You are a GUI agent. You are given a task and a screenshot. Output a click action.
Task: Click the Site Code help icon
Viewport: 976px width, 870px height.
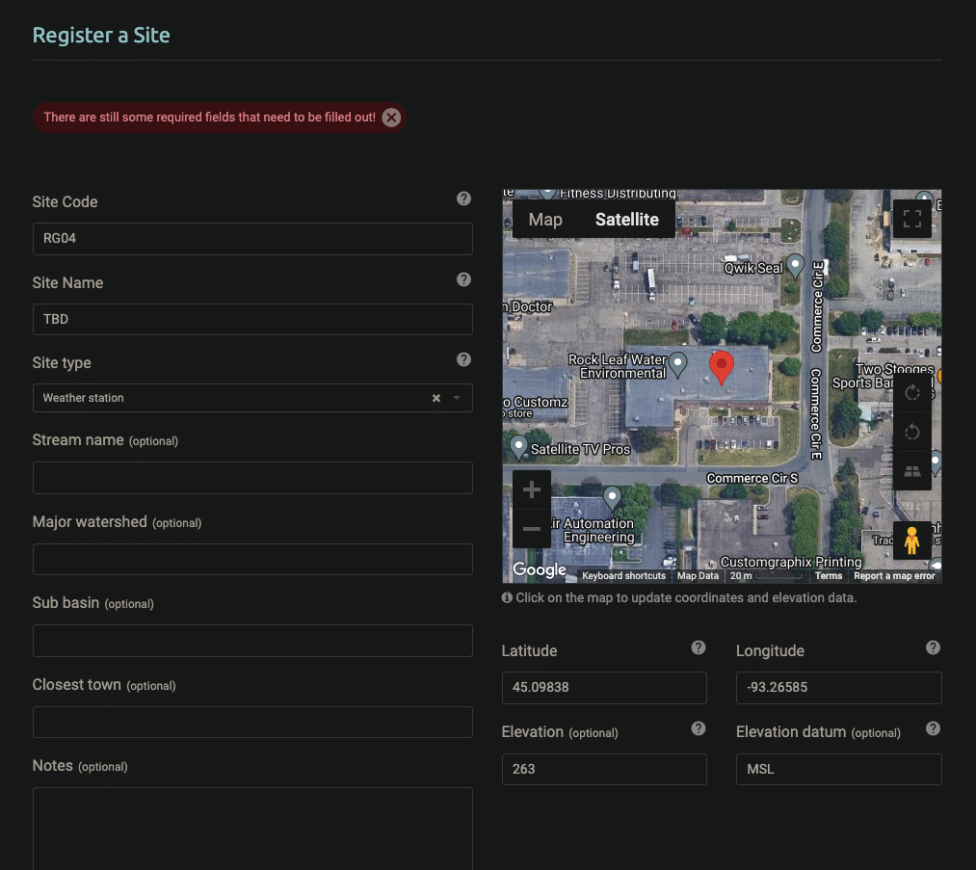[463, 198]
